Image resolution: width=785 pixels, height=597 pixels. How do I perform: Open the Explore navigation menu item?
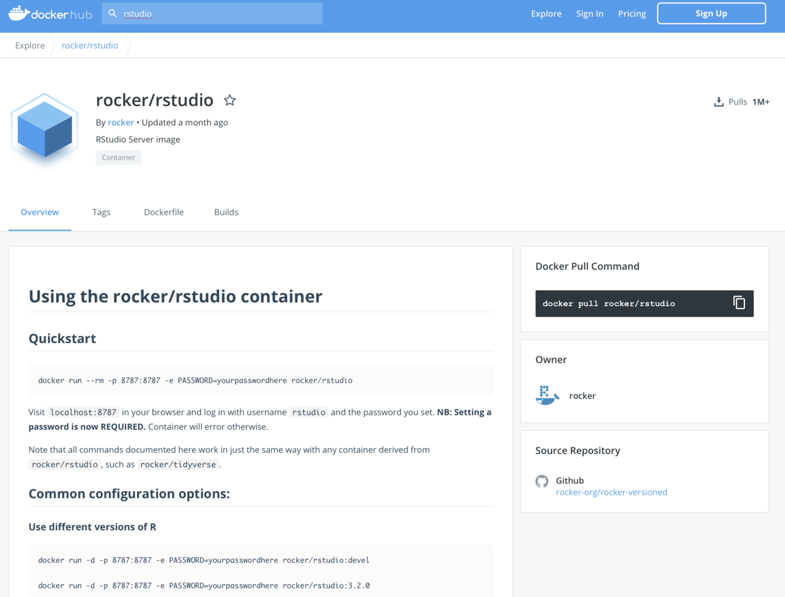pyautogui.click(x=546, y=13)
